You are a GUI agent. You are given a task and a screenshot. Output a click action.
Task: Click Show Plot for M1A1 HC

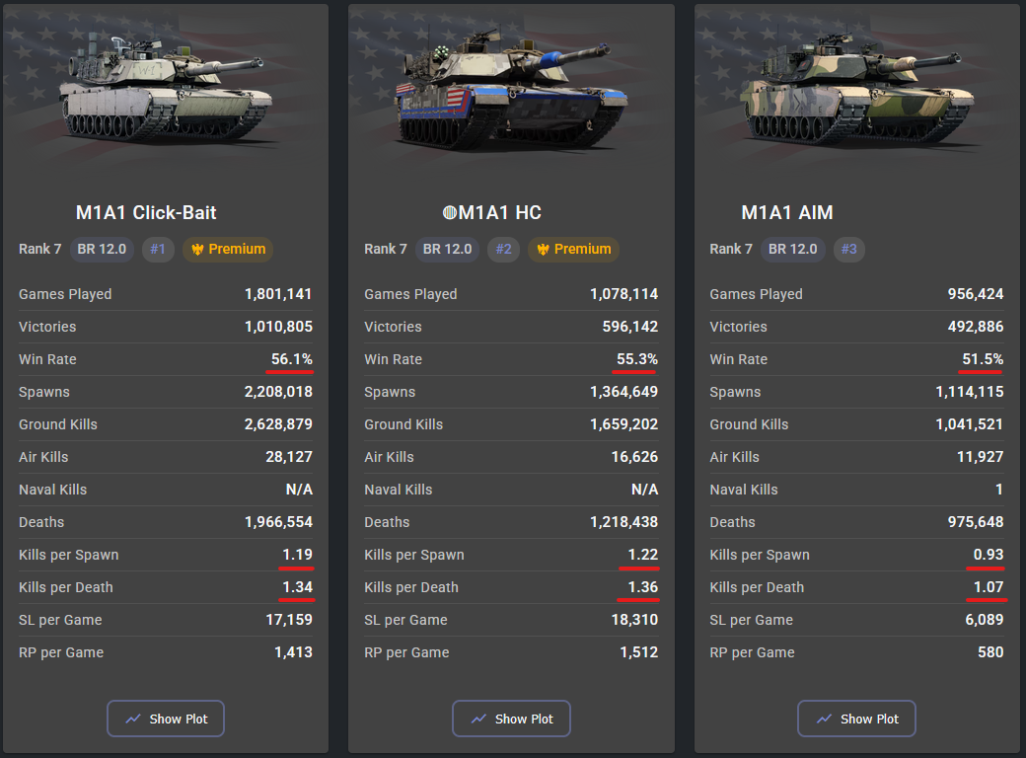pyautogui.click(x=511, y=719)
